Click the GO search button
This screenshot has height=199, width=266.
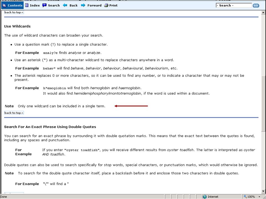pyautogui.click(x=256, y=6)
